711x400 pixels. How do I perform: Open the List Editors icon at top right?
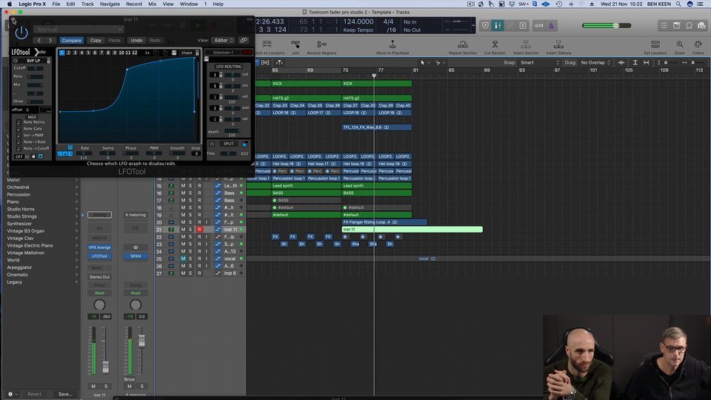pyautogui.click(x=664, y=26)
